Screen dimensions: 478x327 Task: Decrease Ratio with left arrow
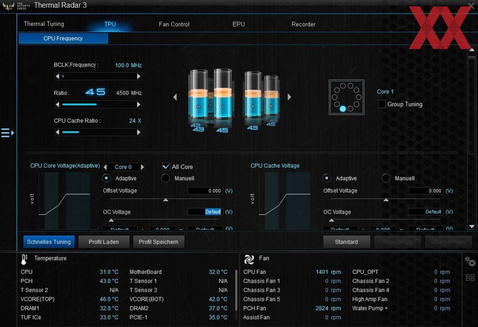pyautogui.click(x=57, y=104)
